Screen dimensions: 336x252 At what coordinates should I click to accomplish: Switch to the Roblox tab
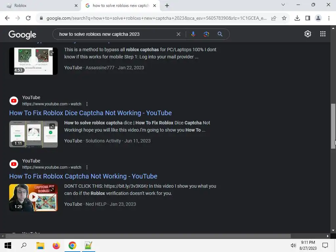[x=40, y=6]
